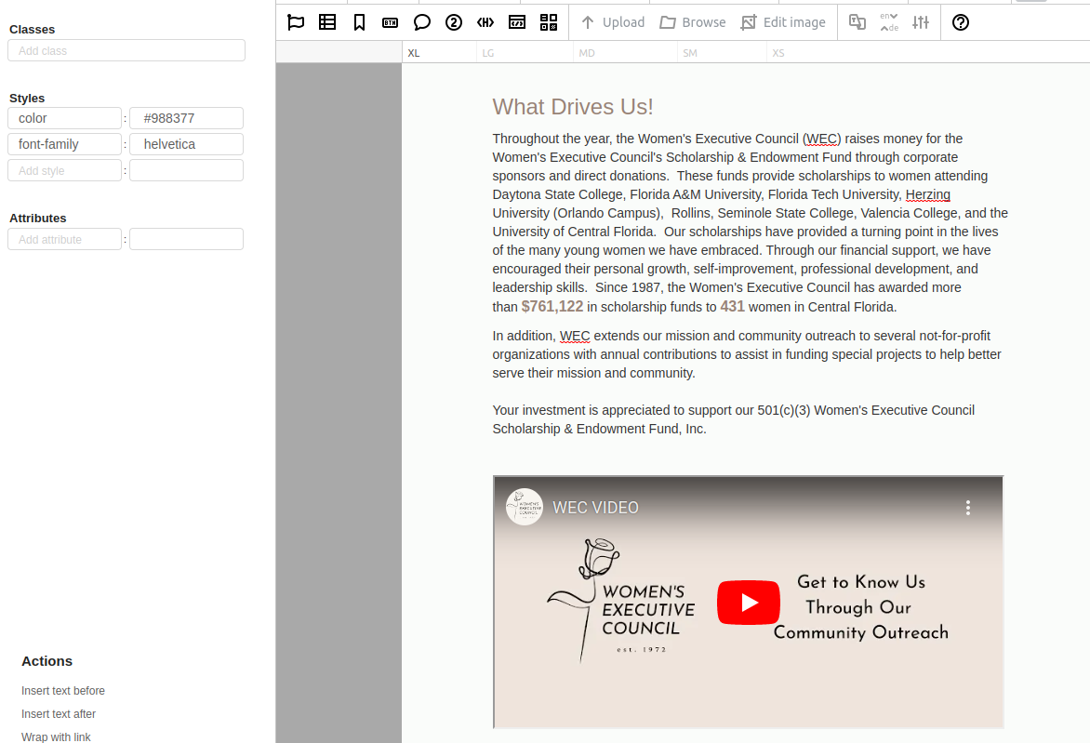The height and width of the screenshot is (743, 1090).
Task: Insert a table using the table icon
Action: tap(327, 22)
